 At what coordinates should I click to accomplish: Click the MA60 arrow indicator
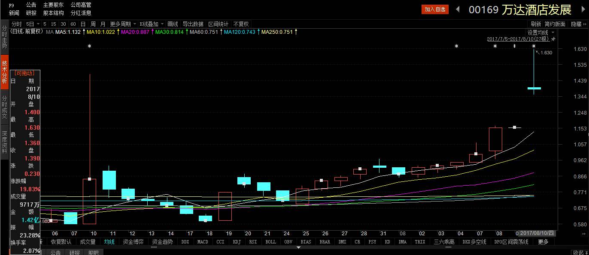pos(221,32)
